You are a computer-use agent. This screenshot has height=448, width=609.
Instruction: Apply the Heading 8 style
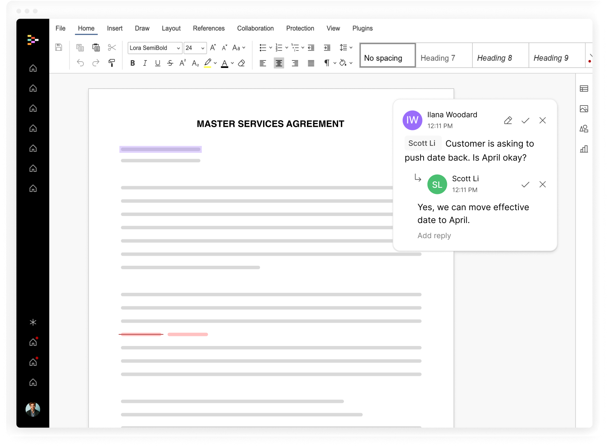[501, 55]
